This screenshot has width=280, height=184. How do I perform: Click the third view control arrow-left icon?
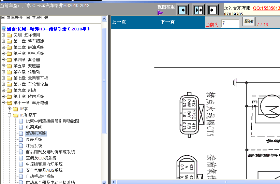pyautogui.click(x=212, y=10)
